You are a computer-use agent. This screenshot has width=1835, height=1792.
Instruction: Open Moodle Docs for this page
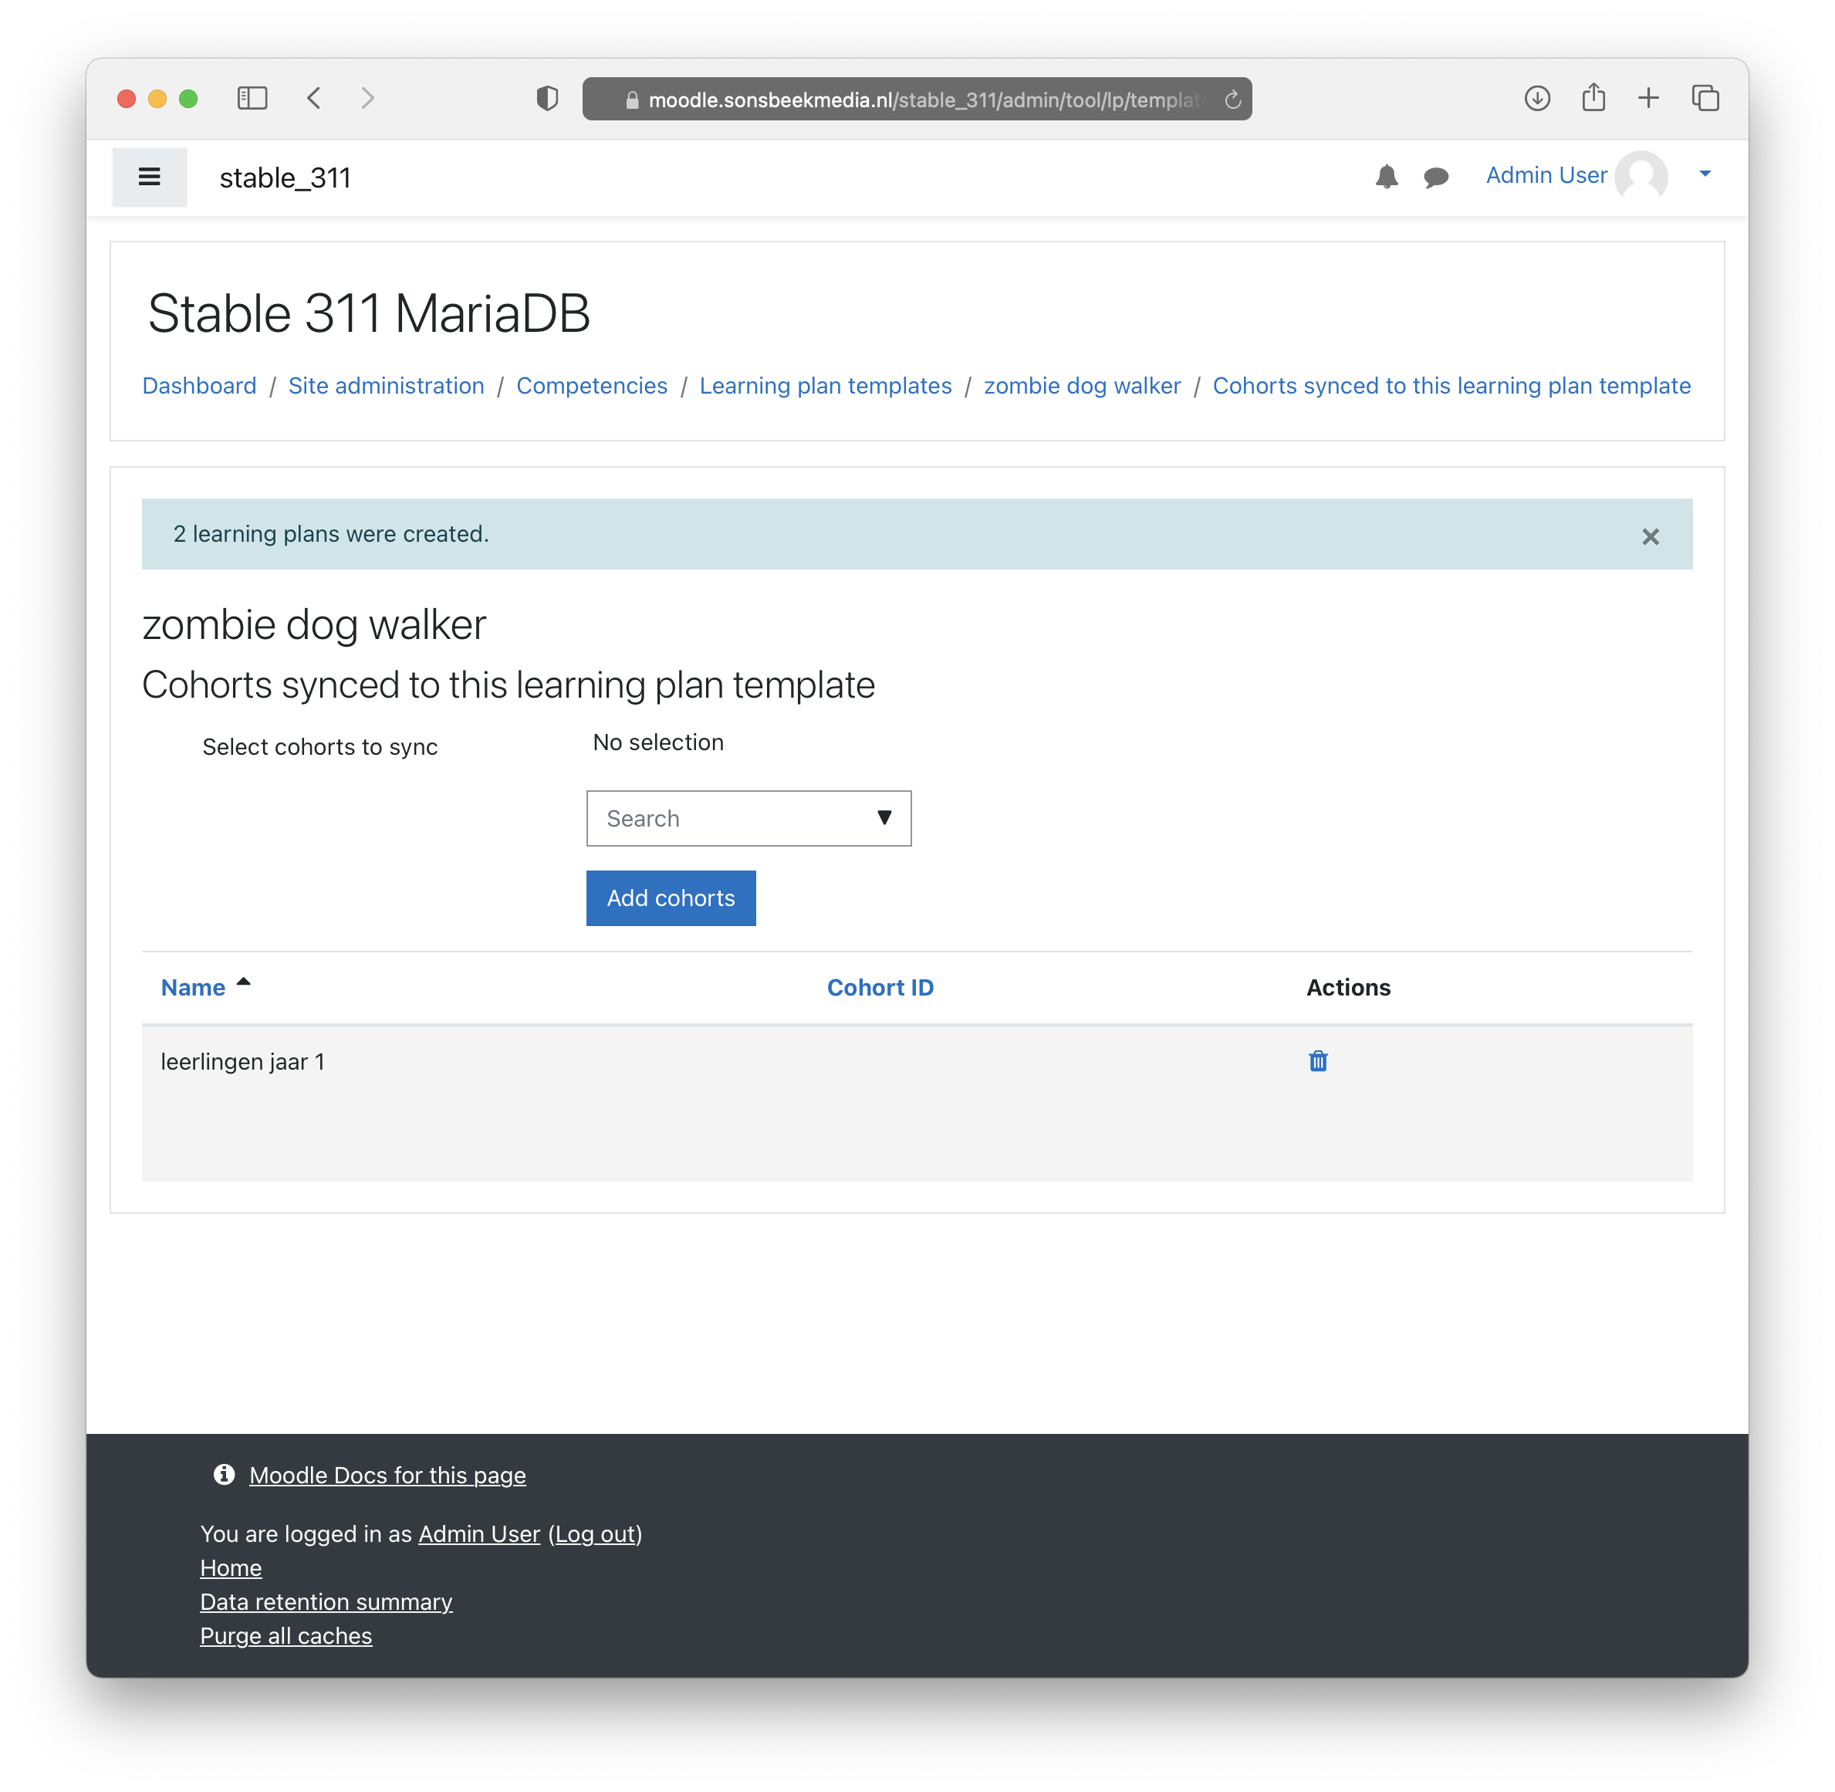387,1475
